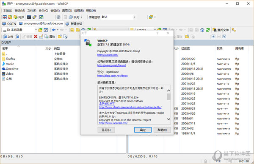The width and height of the screenshot is (254, 164).
Task: Click the check for updates globe icon
Action: [151, 17]
